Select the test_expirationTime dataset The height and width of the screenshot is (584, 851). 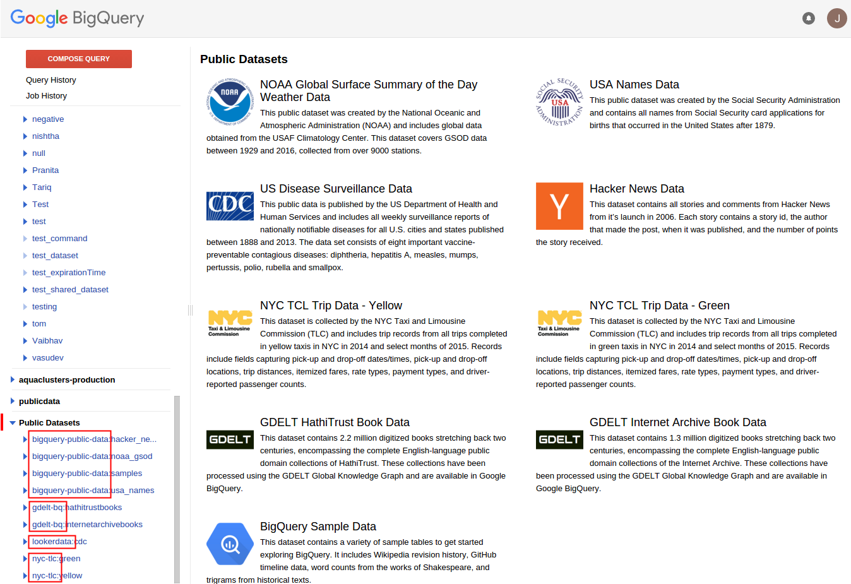(69, 273)
